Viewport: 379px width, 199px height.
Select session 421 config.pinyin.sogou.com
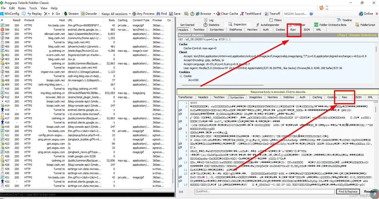click(86, 135)
